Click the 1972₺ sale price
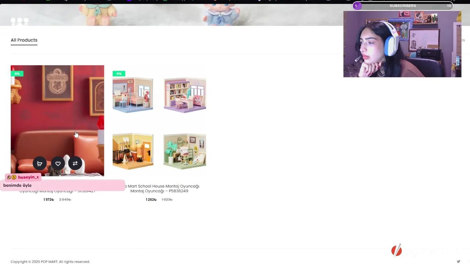 tap(48, 199)
